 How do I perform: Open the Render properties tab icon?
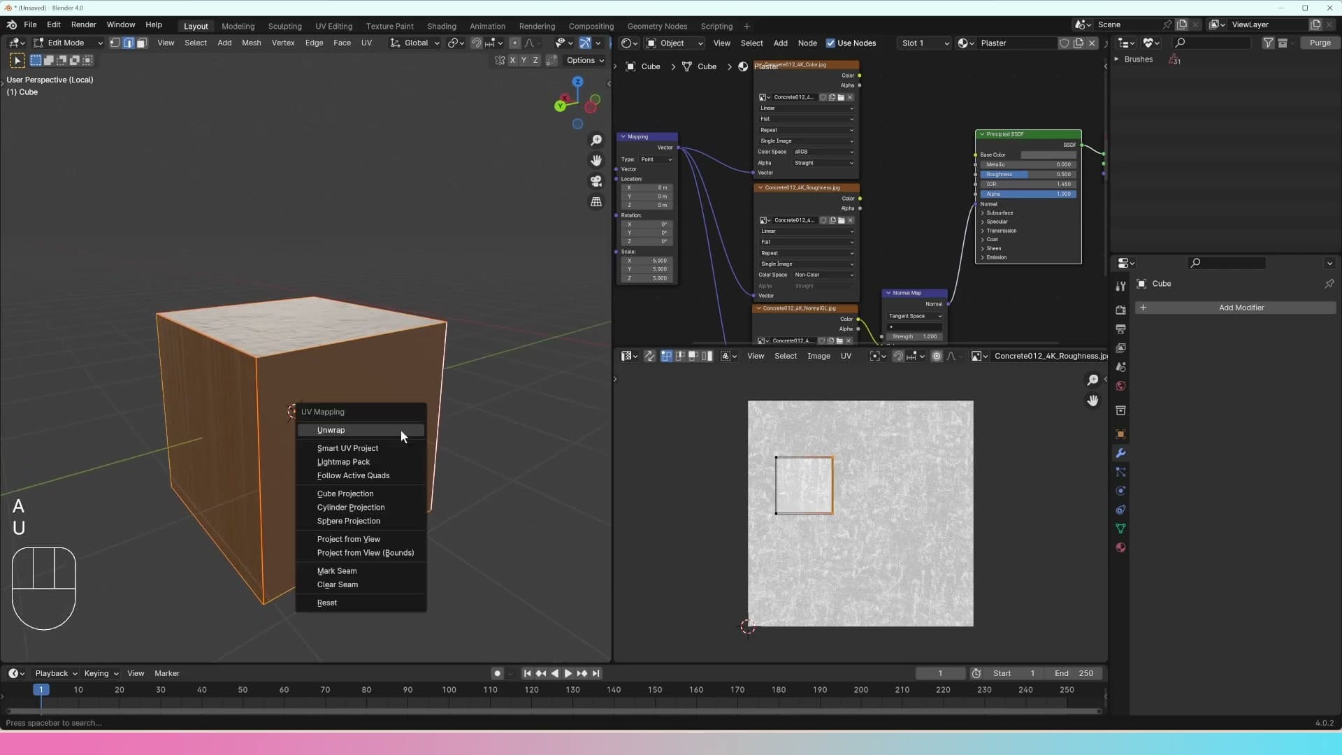pos(1120,310)
